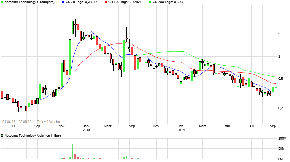The image size is (290, 162).
Task: Click the volume axis label '100M'
Action: (x=282, y=139)
